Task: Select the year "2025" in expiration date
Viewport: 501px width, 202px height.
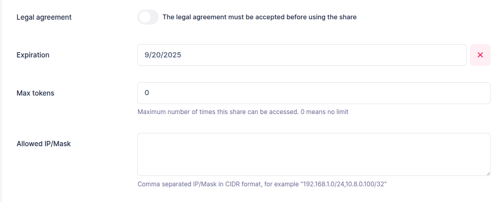Action: (x=173, y=55)
